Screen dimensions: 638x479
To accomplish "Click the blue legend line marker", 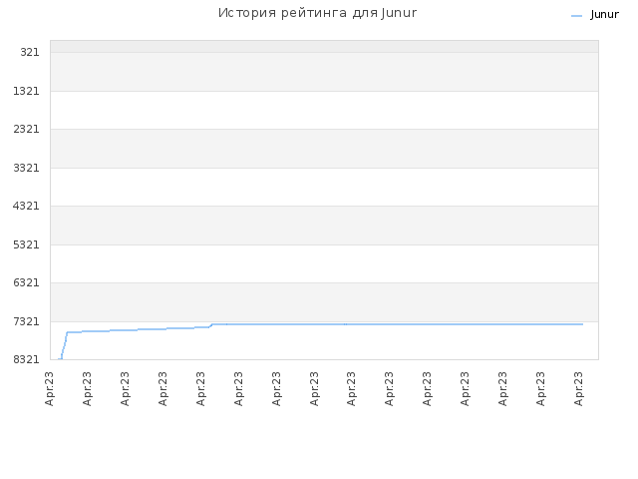I will (x=576, y=16).
